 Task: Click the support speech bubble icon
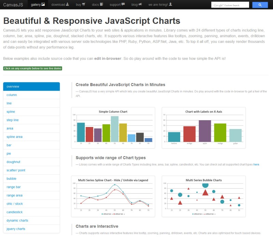click(123, 4)
